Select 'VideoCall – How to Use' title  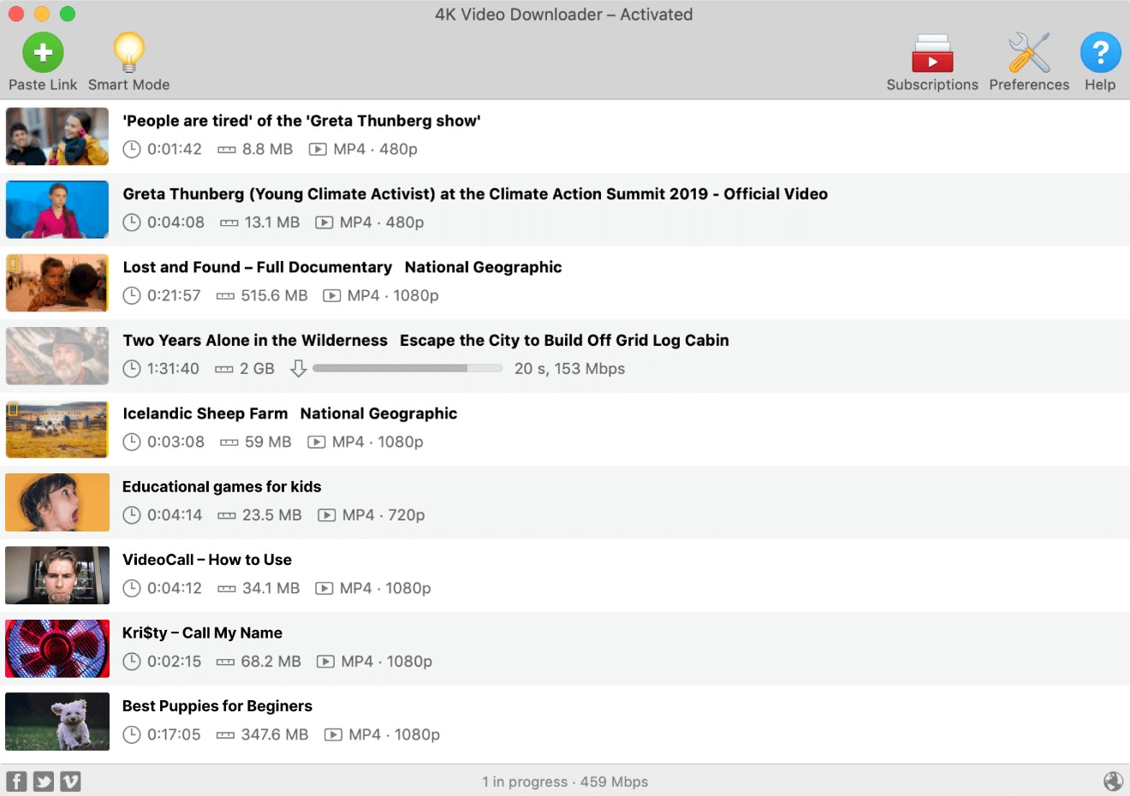[207, 560]
